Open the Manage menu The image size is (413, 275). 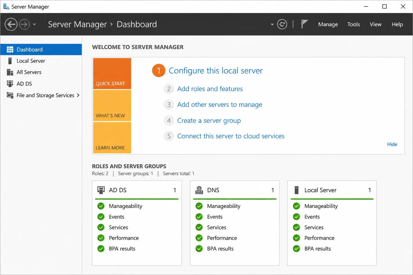[x=328, y=24]
